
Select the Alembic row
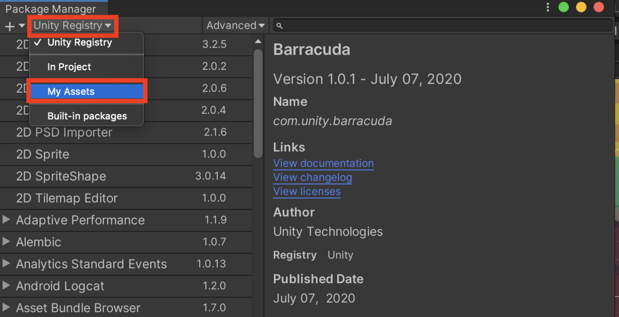(x=126, y=242)
